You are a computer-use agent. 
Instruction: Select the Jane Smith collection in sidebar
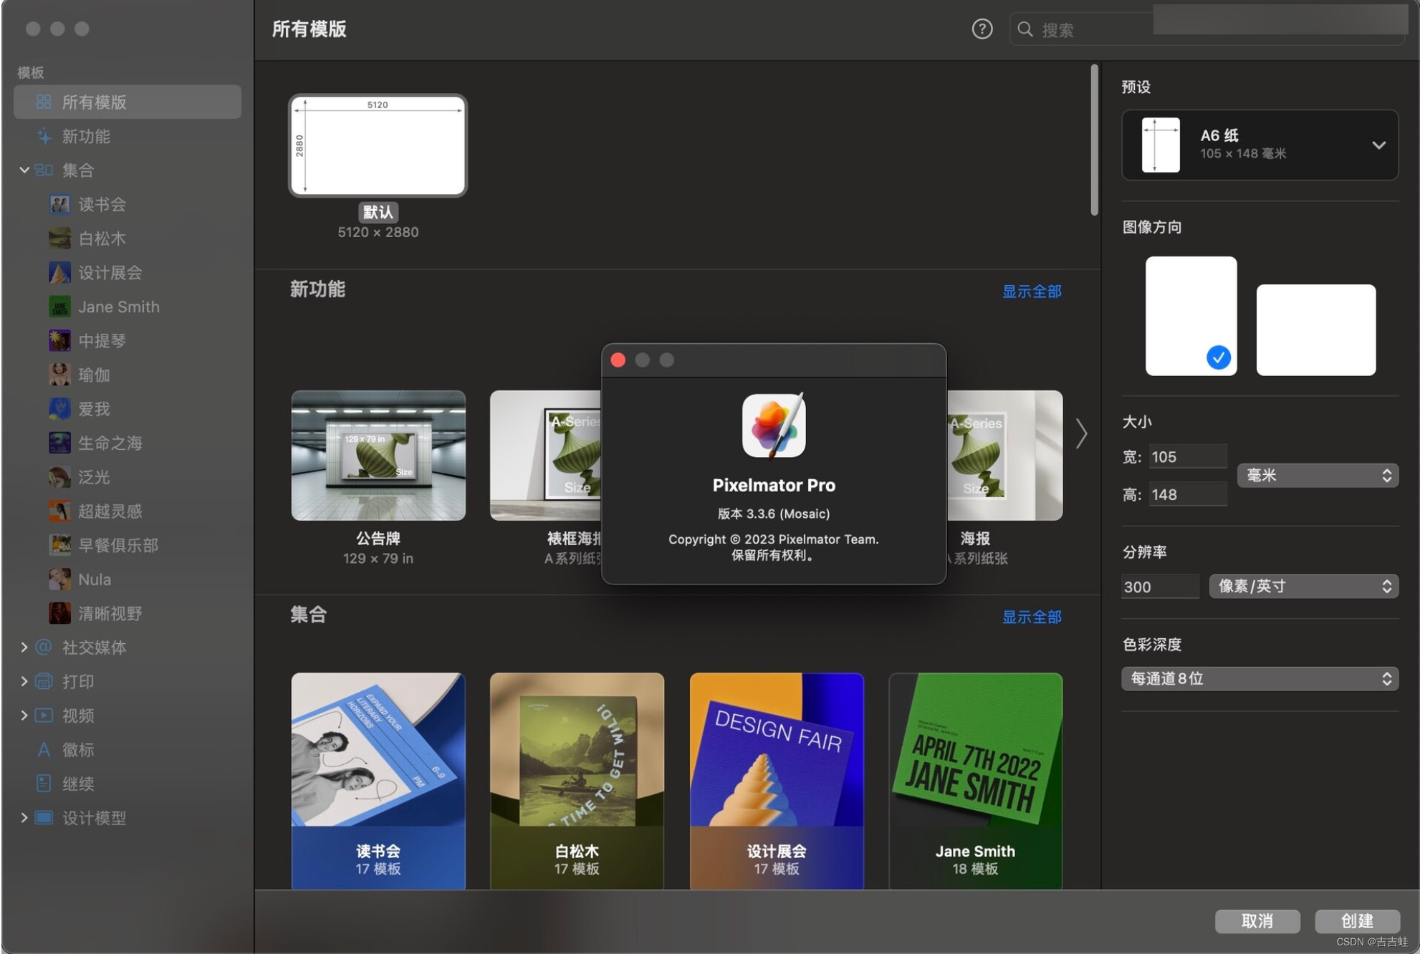click(x=118, y=307)
